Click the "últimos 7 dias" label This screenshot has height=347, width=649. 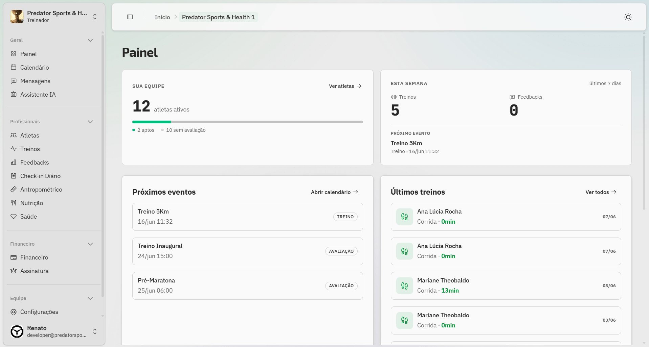[605, 83]
